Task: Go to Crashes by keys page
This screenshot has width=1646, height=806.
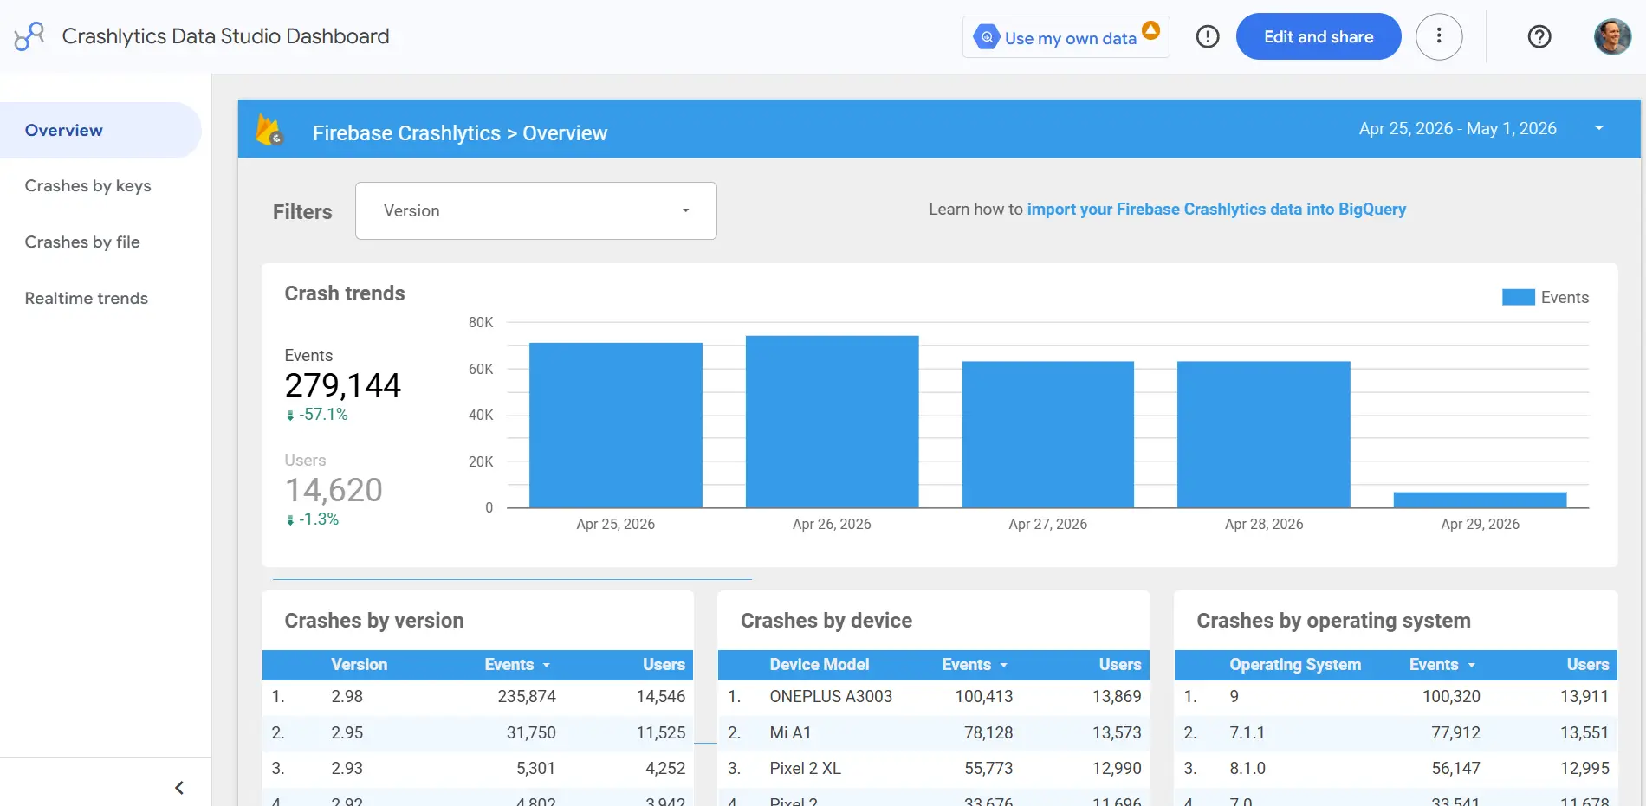Action: pyautogui.click(x=87, y=186)
